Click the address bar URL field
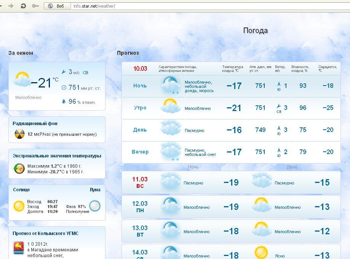Viewport: 350px width, 259px height. click(x=209, y=6)
